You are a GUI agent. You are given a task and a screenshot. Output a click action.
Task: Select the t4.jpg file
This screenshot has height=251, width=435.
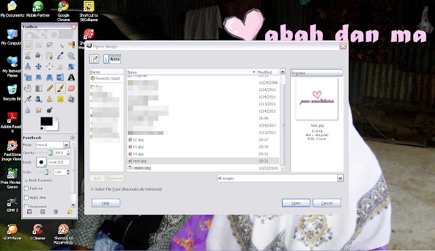[x=203, y=154]
